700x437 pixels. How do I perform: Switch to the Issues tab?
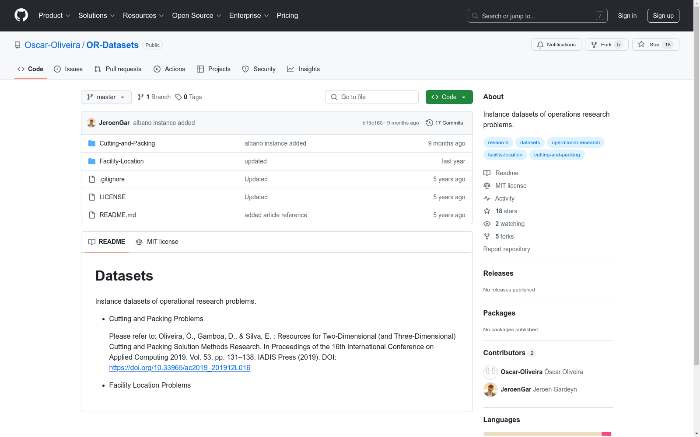(x=68, y=69)
